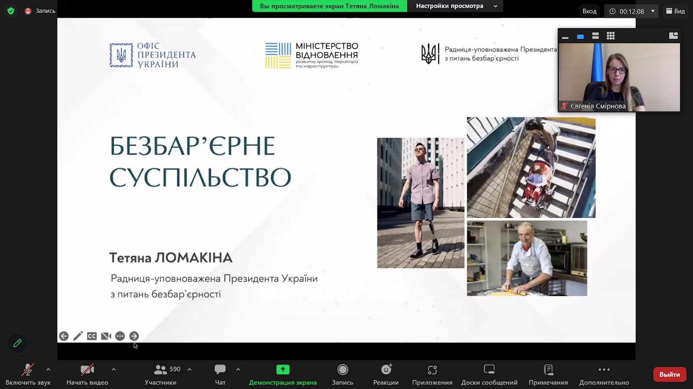Image resolution: width=693 pixels, height=389 pixels.
Task: Click the red Выйти button
Action: (x=670, y=374)
